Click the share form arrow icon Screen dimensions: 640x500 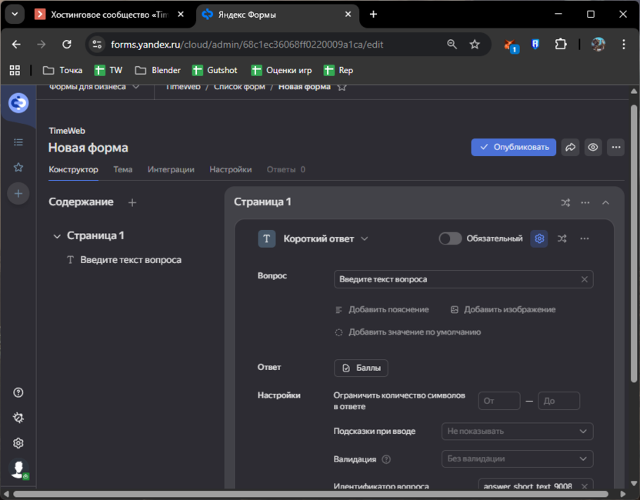point(570,147)
